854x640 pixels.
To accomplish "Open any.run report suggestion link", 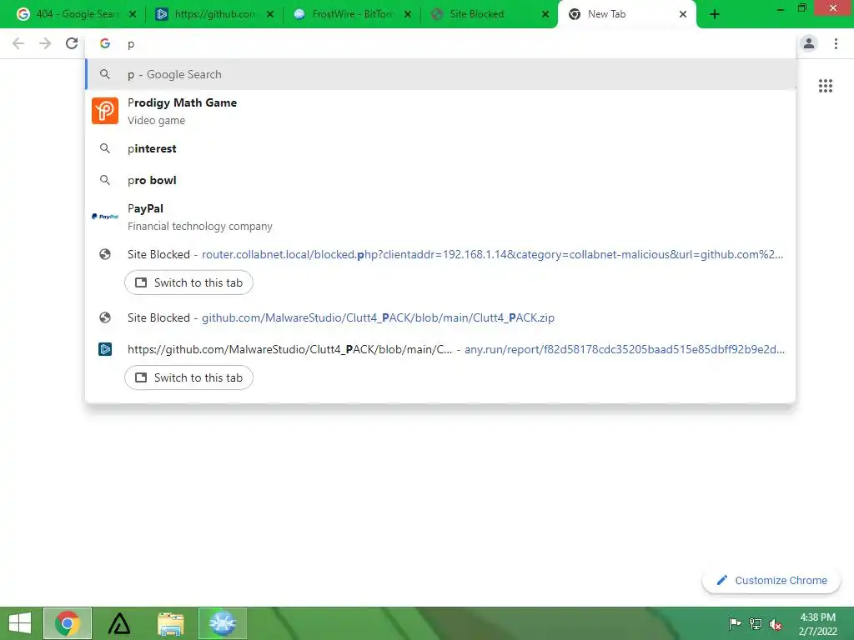I will 624,349.
